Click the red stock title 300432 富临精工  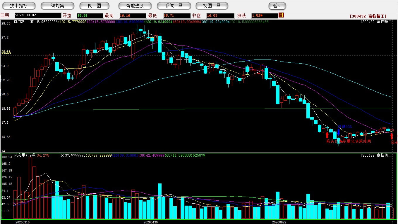pyautogui.click(x=368, y=16)
